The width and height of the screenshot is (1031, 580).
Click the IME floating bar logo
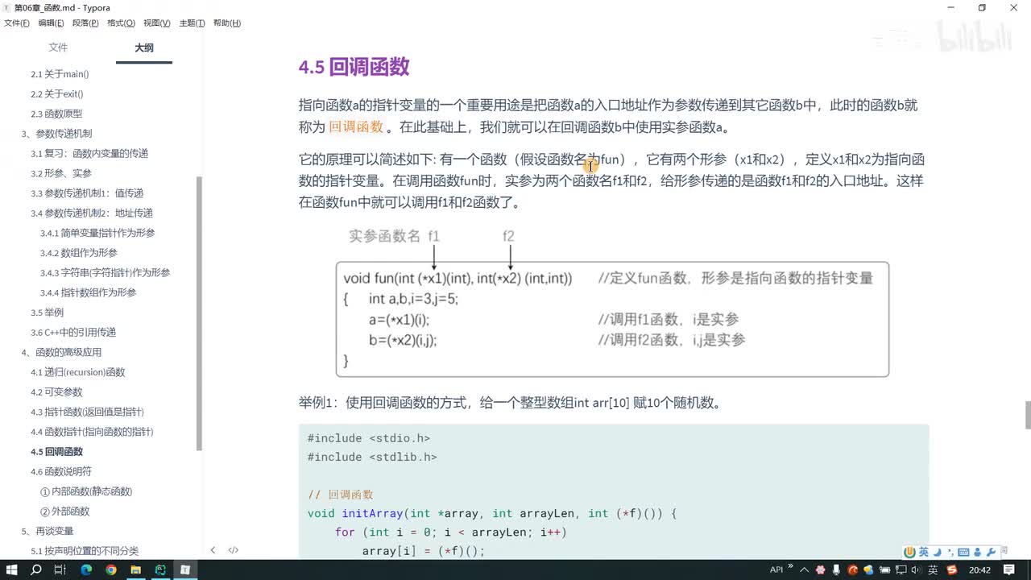[909, 552]
